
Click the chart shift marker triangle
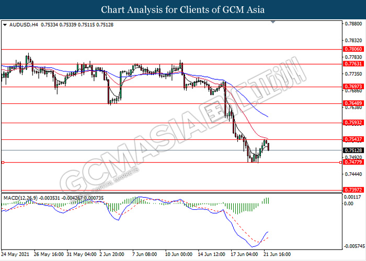pyautogui.click(x=273, y=22)
